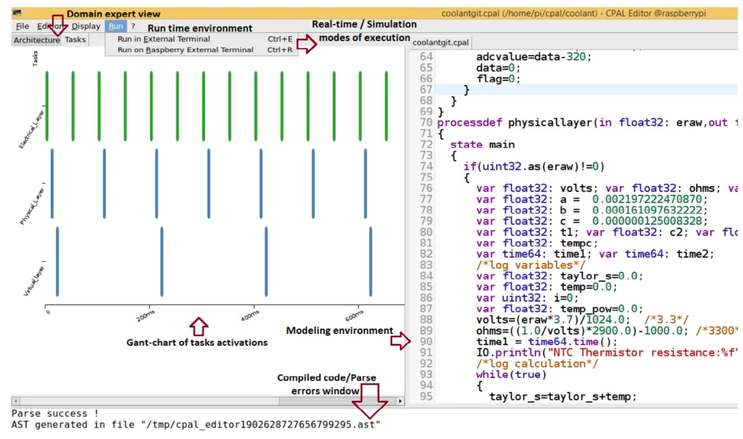Select the coolantgit.cpal editor tab

(x=440, y=43)
